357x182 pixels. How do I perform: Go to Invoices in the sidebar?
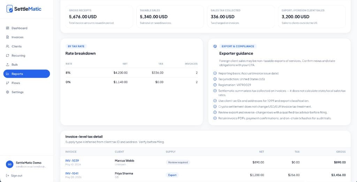[x=26, y=37]
